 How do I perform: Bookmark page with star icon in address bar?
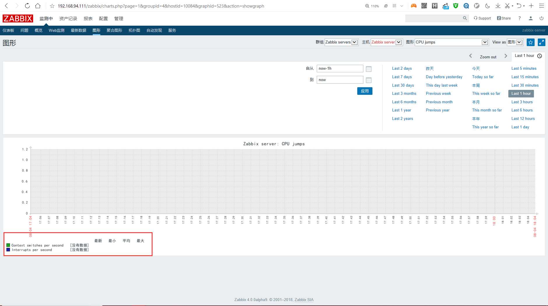coord(52,6)
